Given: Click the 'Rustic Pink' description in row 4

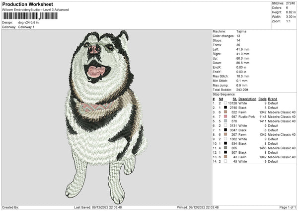Looking at the screenshot, I should (x=247, y=117).
